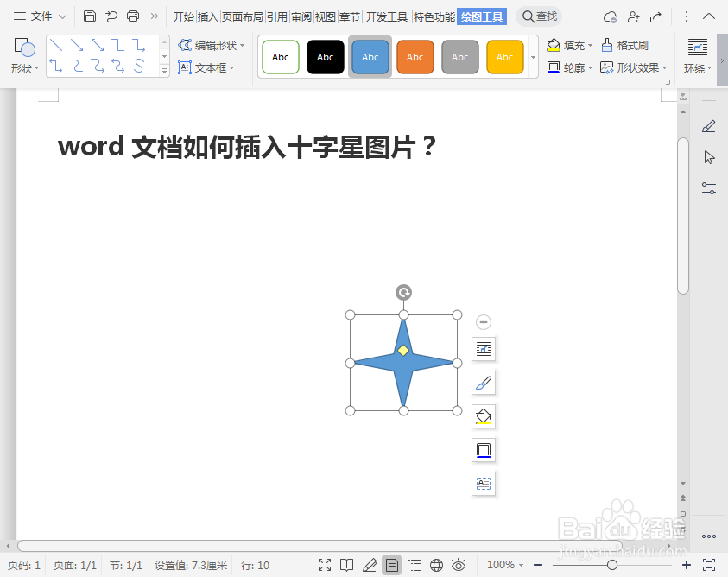Enable full screen mode from the status bar
Image resolution: width=728 pixels, height=577 pixels.
click(325, 565)
